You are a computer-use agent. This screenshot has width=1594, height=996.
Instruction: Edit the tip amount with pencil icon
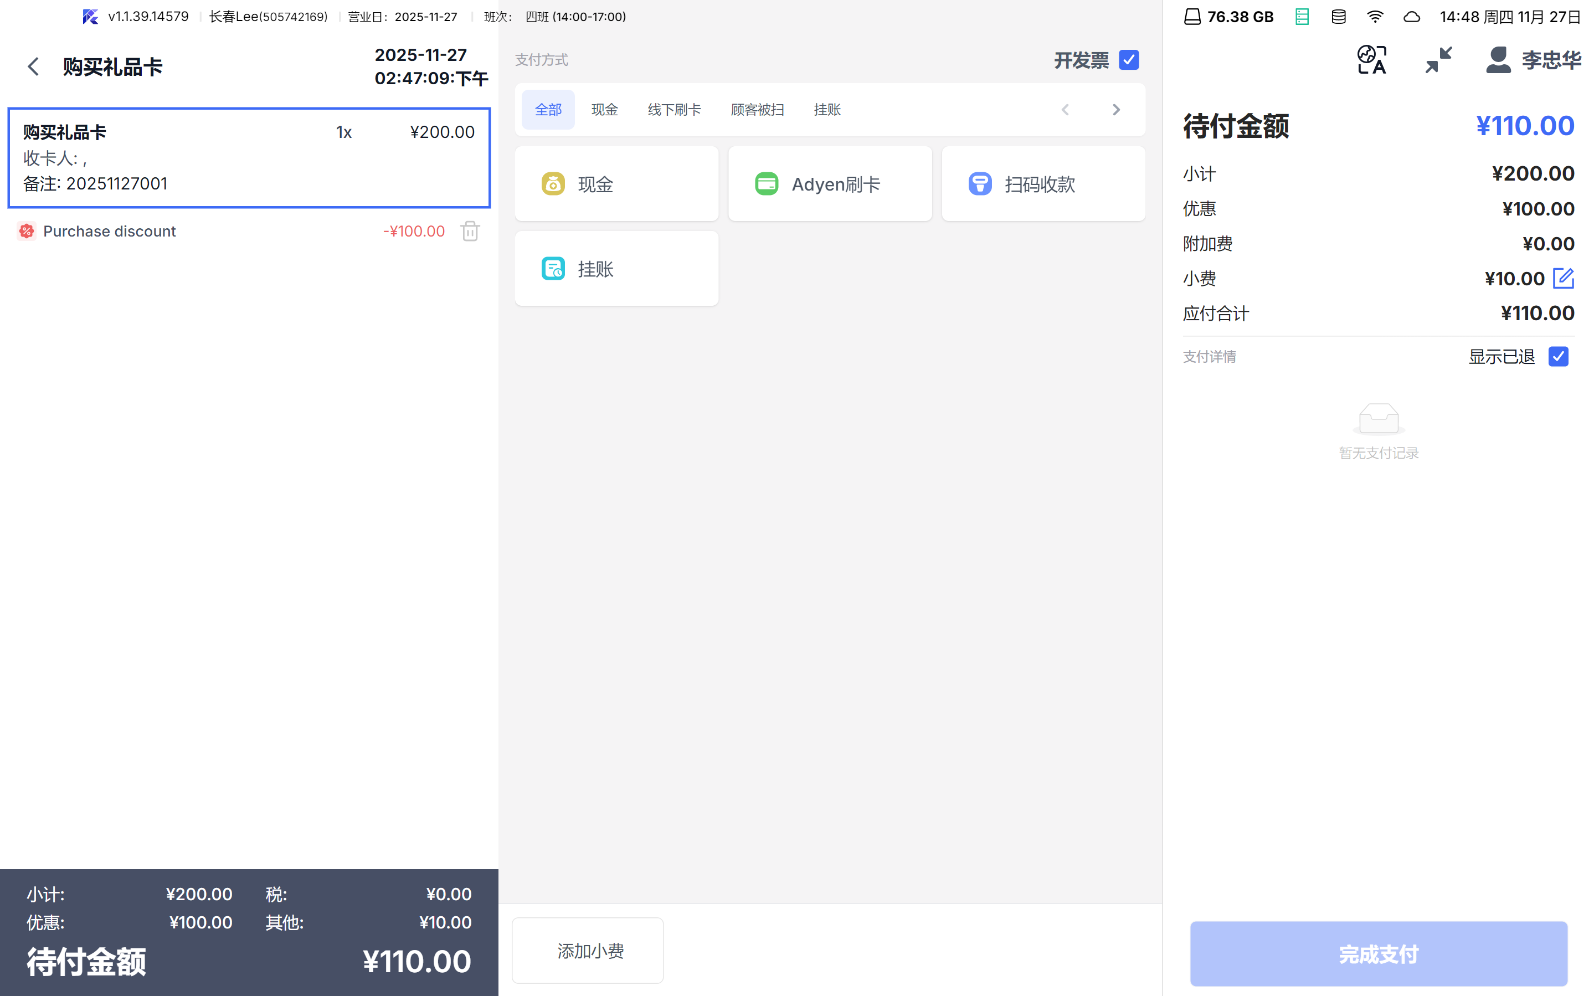tap(1563, 279)
